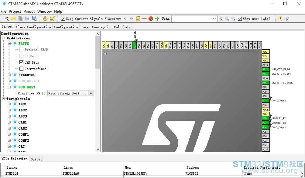Click the disabled External SRAM checkbox

click(x=21, y=50)
